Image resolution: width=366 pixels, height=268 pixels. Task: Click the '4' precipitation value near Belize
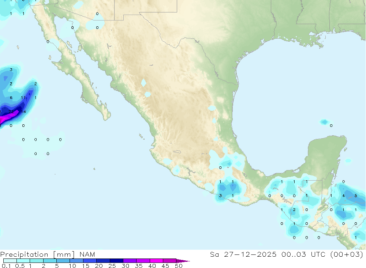[343, 196]
